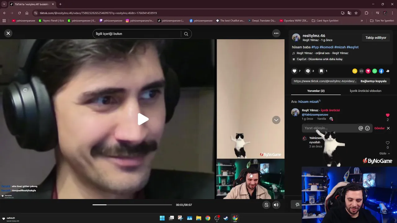Click the Chrome home icon

click(27, 13)
